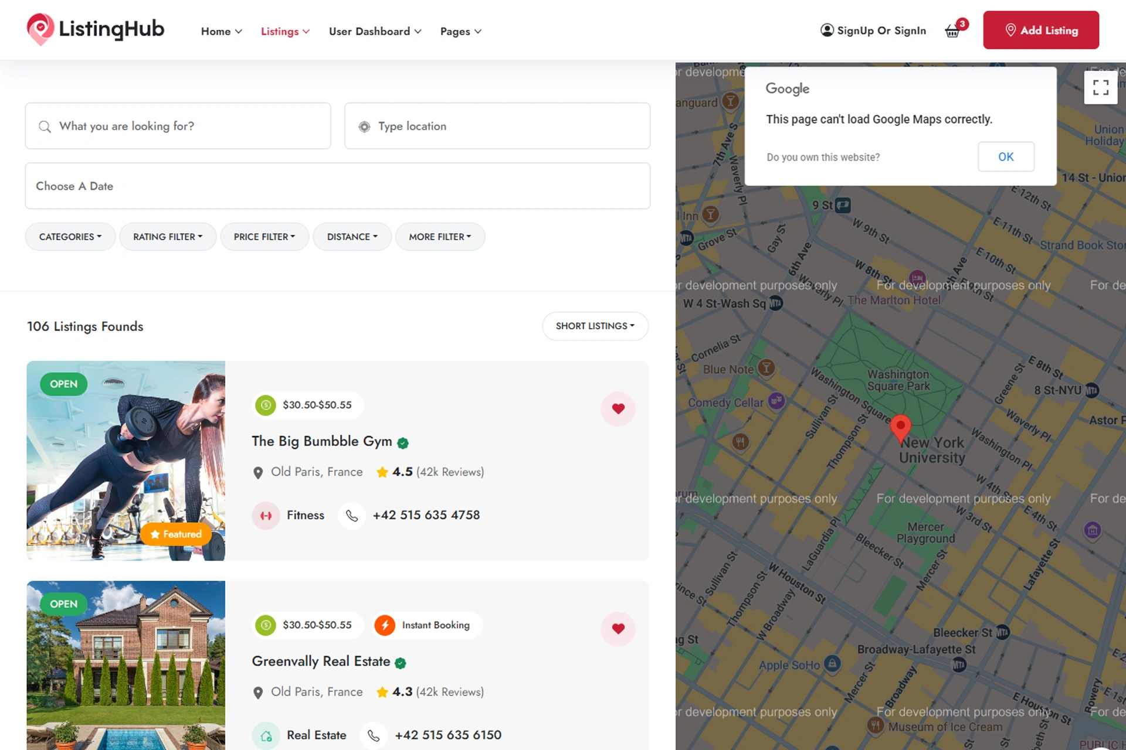The image size is (1126, 750).
Task: Open the Pages menu
Action: pos(461,31)
